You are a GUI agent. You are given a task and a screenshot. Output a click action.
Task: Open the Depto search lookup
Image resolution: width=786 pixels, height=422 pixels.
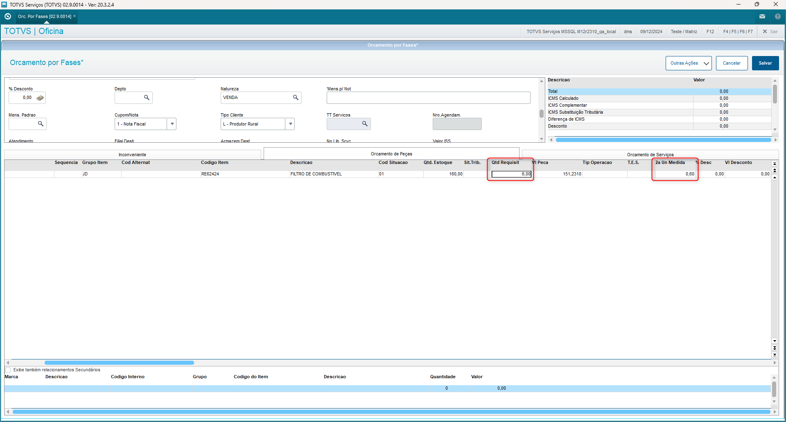coord(147,98)
